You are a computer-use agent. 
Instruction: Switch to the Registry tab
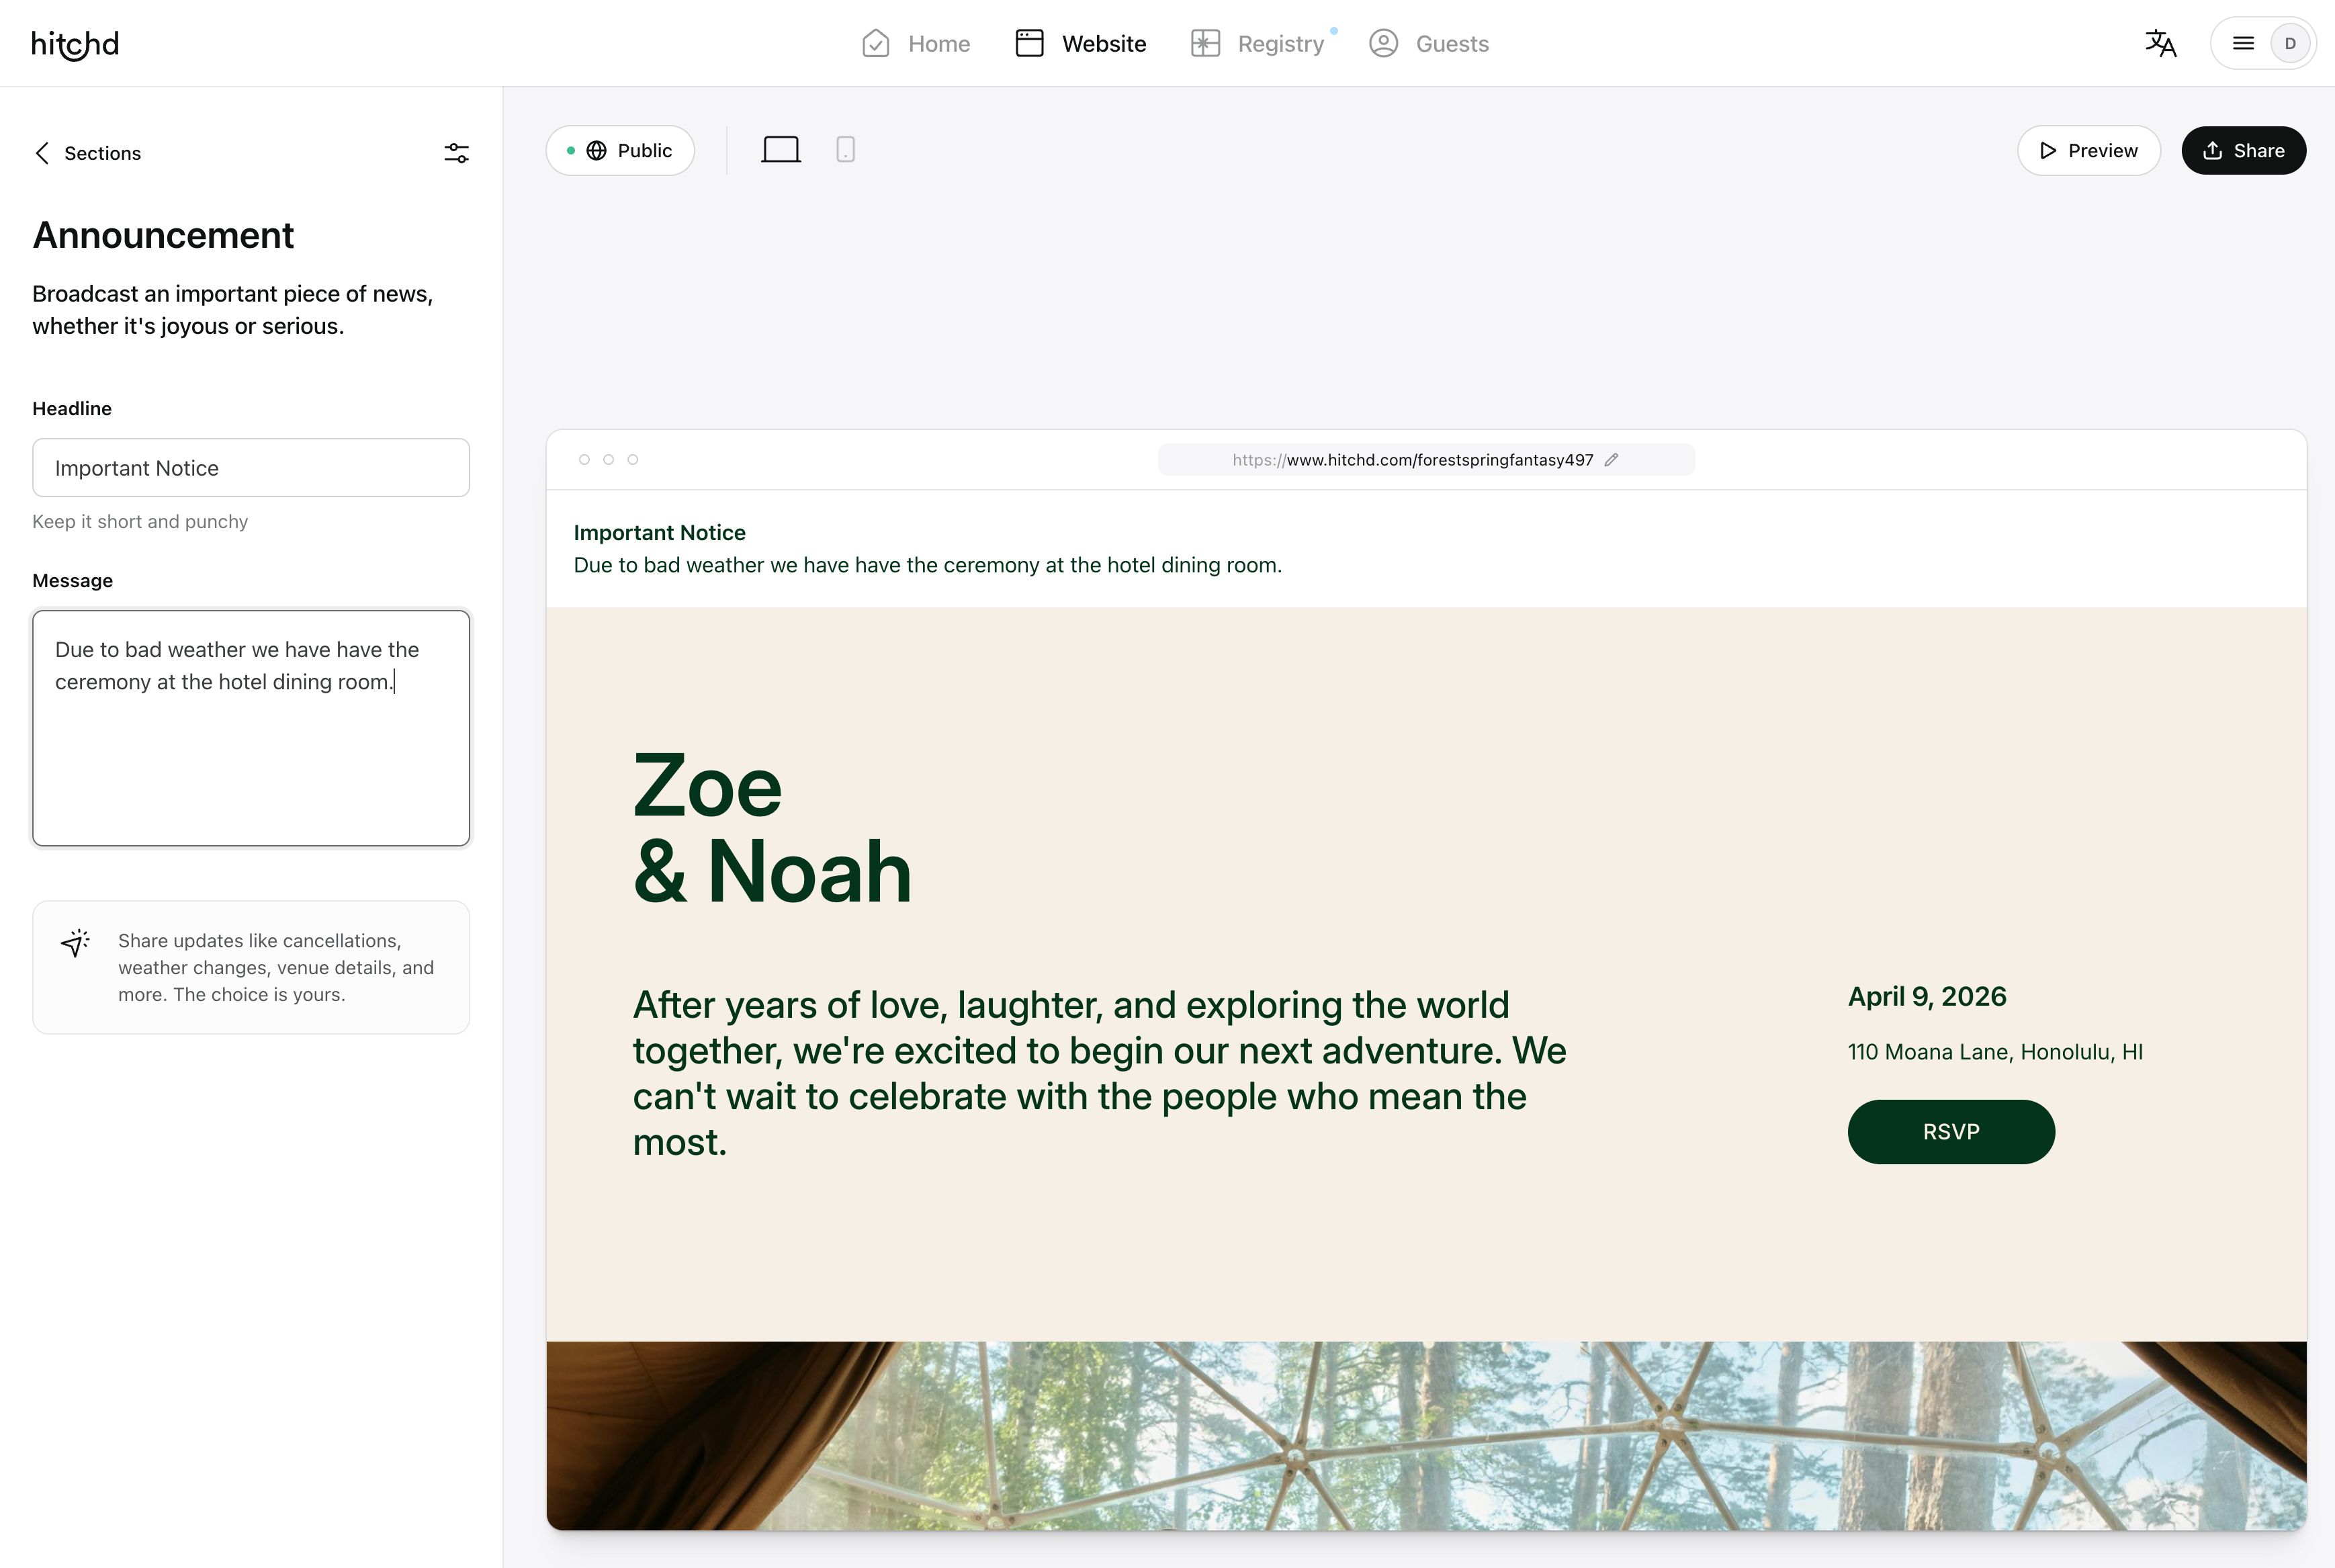pyautogui.click(x=1258, y=44)
